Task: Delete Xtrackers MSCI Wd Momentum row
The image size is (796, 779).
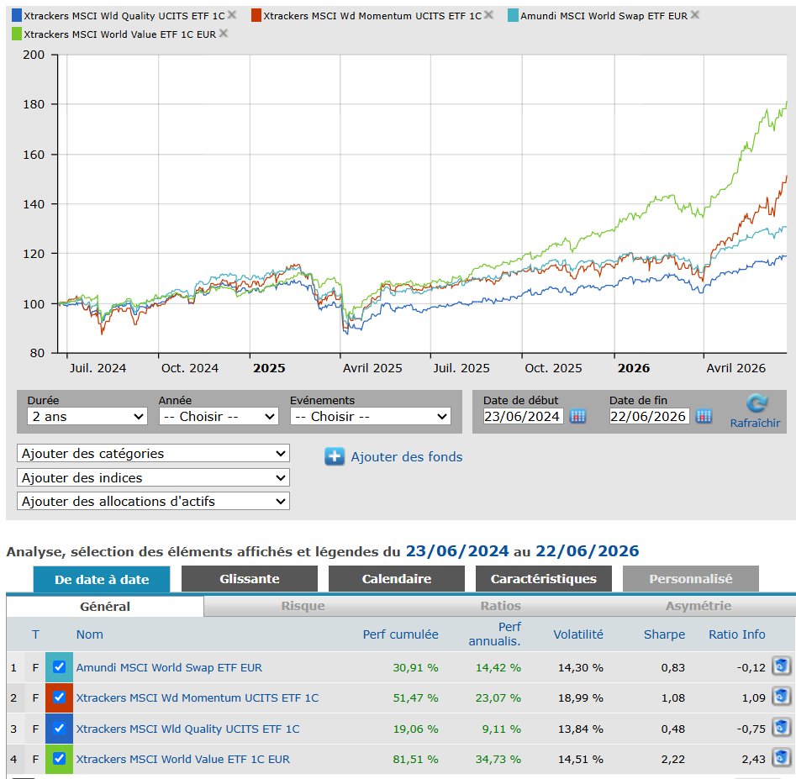Action: (781, 697)
